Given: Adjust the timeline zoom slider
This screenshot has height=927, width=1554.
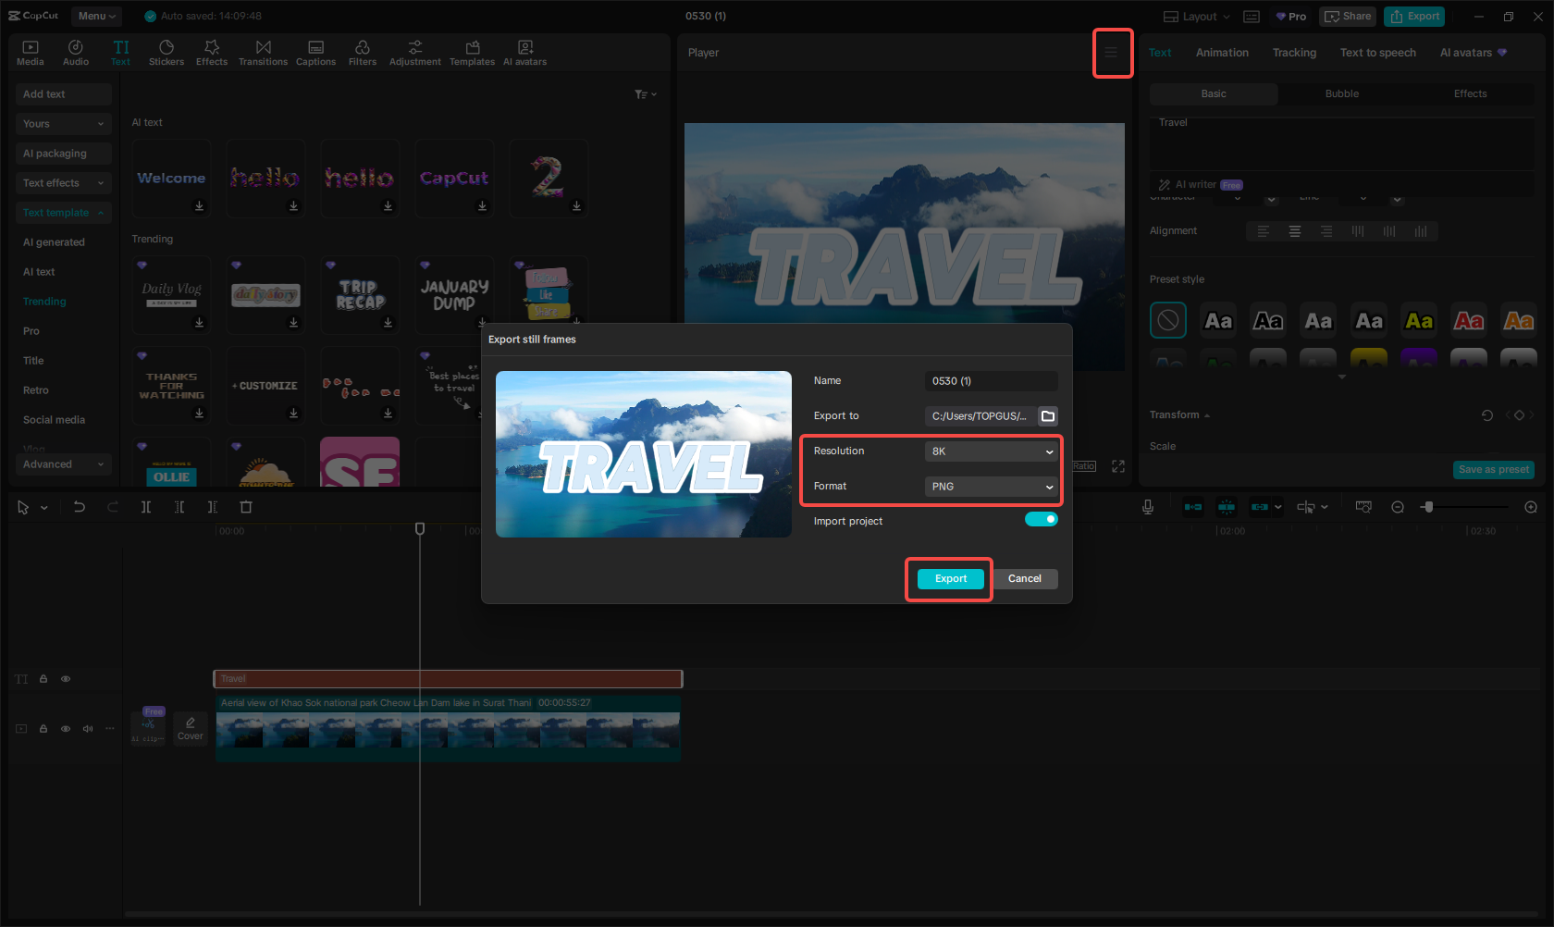Looking at the screenshot, I should coord(1429,507).
